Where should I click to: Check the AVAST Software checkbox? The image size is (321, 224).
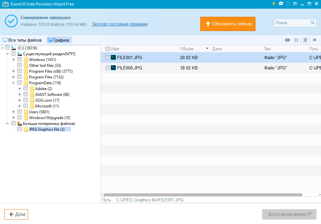(x=26, y=94)
